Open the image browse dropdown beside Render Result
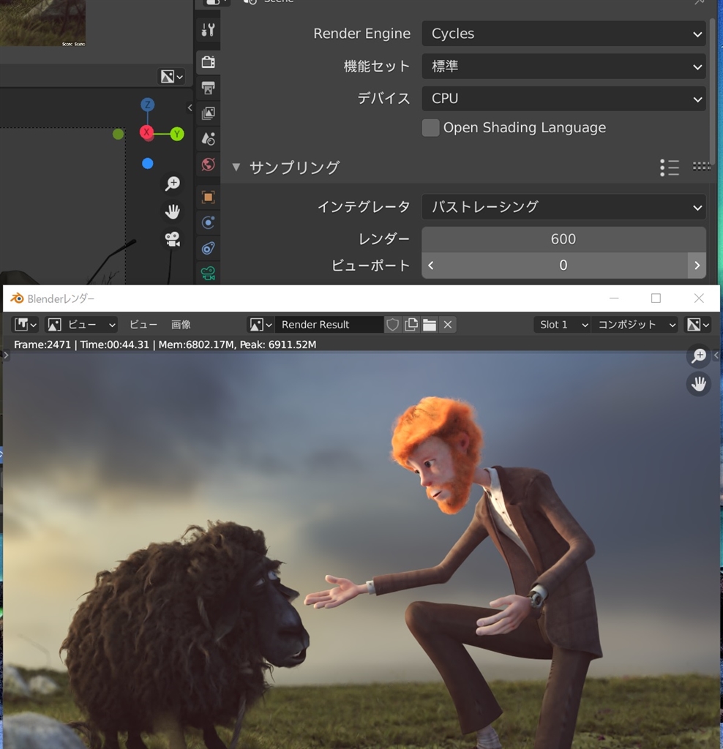 260,325
